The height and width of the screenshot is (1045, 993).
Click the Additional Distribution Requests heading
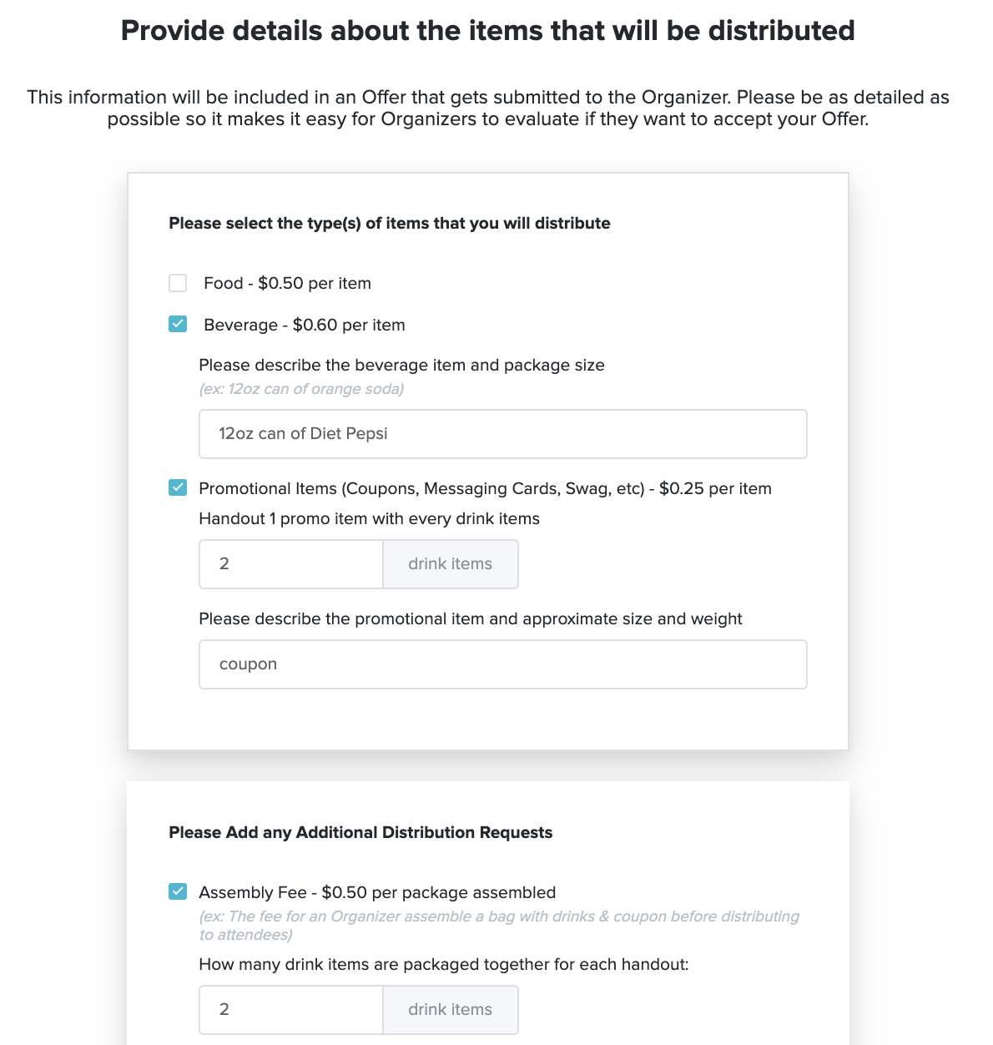(360, 832)
